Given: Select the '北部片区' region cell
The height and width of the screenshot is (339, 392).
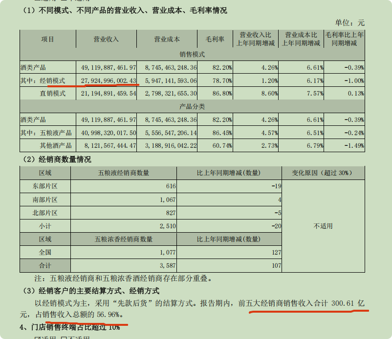Looking at the screenshot, I should (45, 213).
